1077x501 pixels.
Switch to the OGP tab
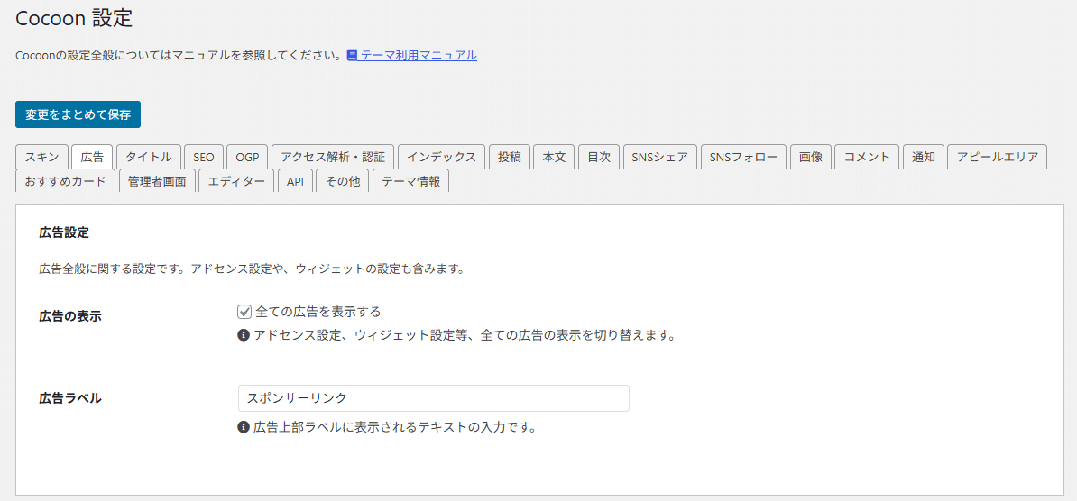tap(247, 157)
